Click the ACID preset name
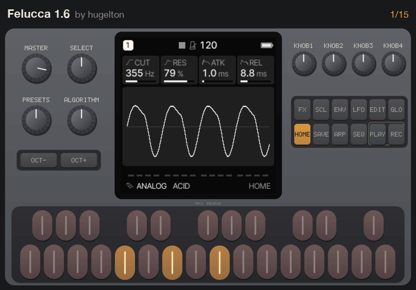 pos(181,186)
